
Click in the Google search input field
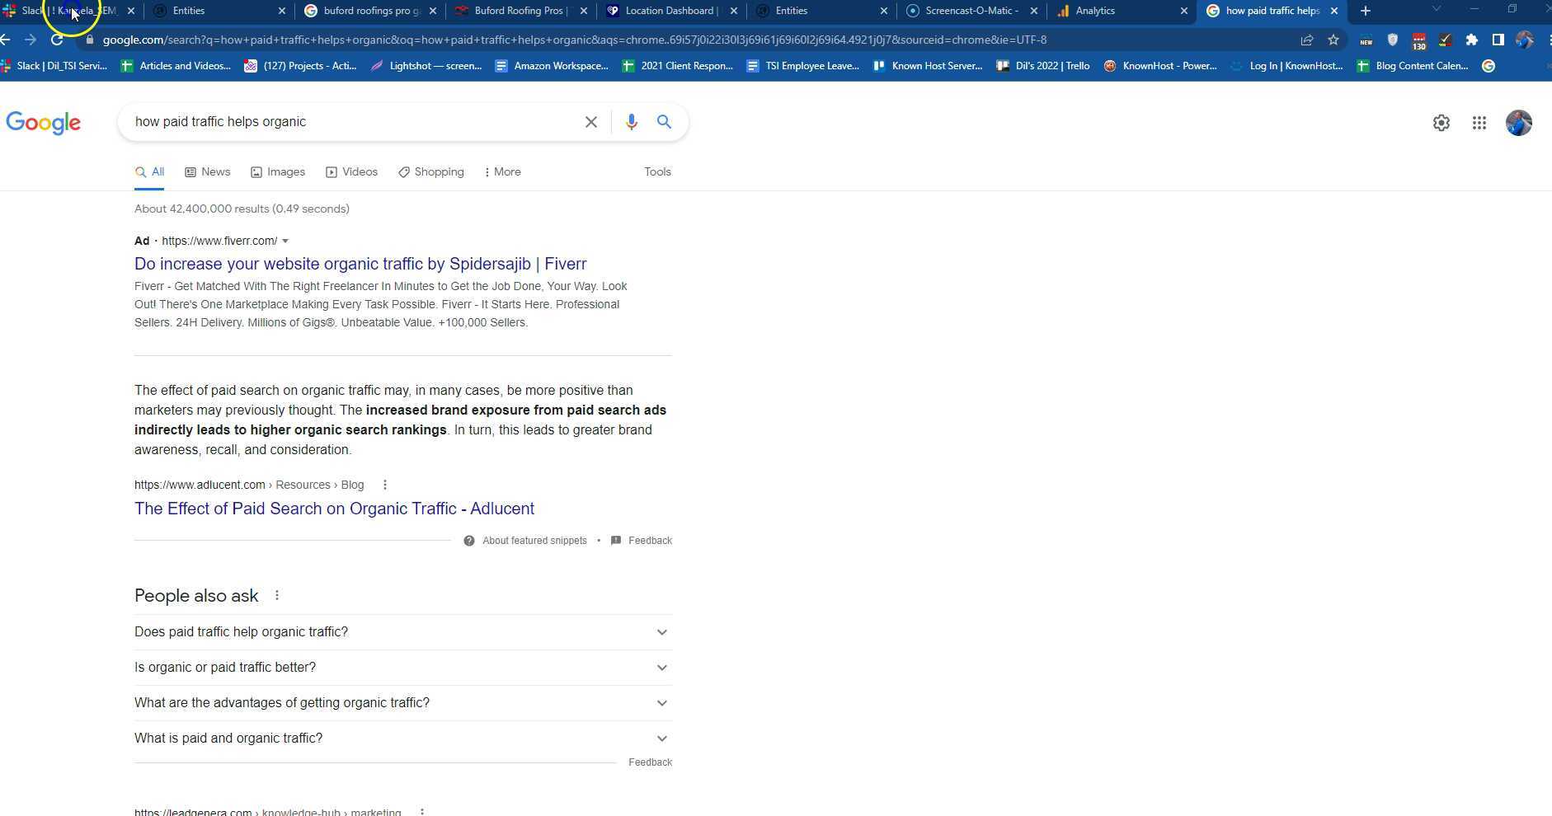pyautogui.click(x=346, y=122)
